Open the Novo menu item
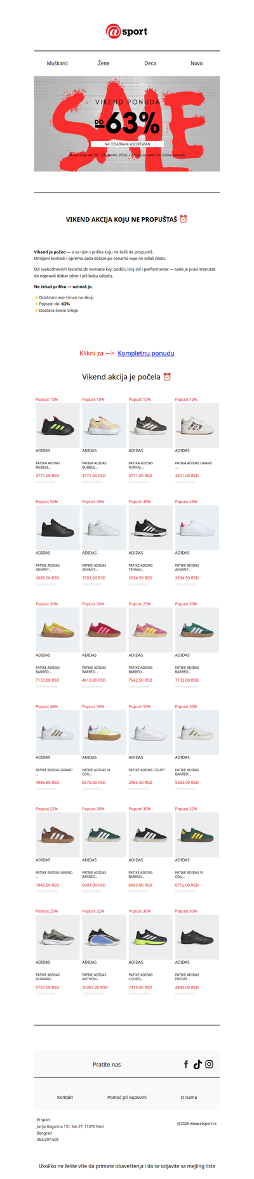 [x=197, y=64]
